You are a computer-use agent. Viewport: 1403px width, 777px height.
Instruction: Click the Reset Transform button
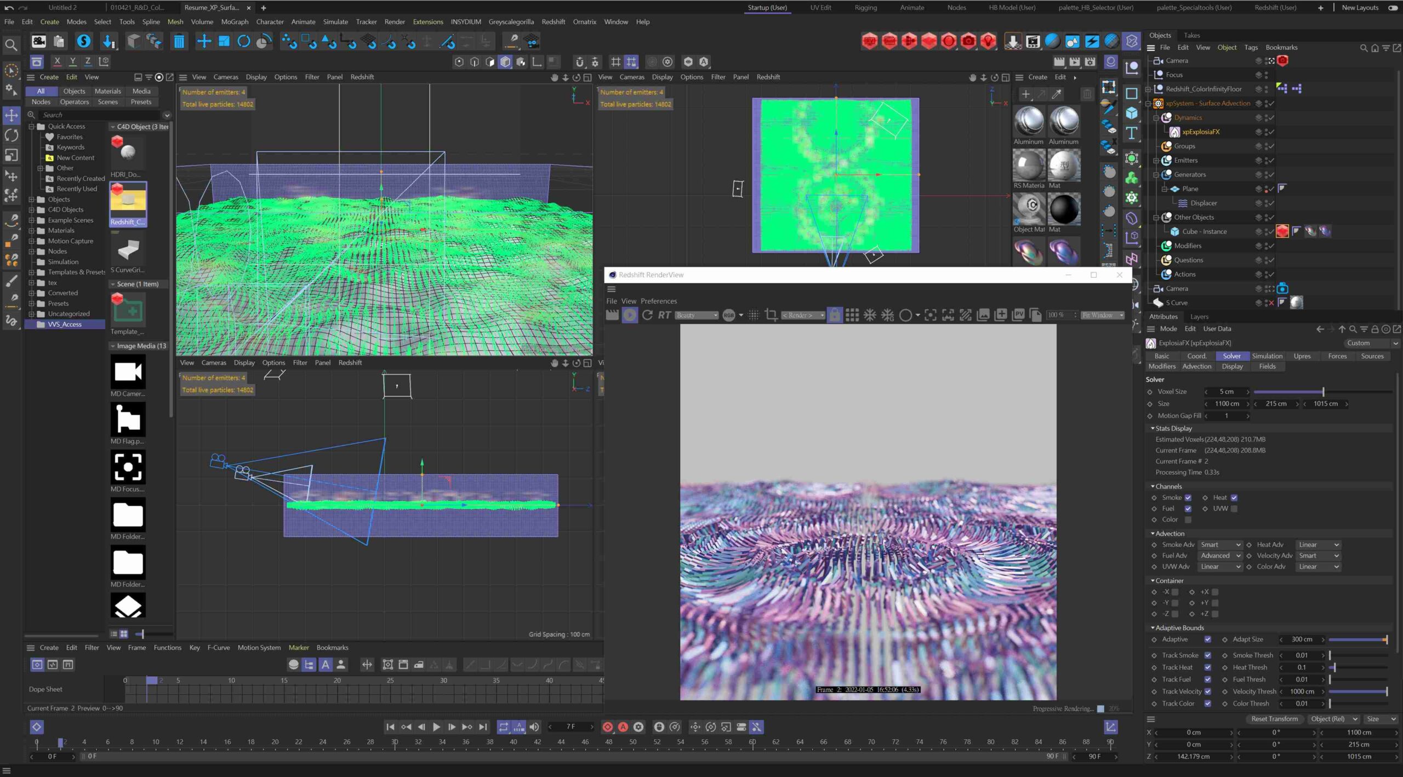coord(1274,719)
